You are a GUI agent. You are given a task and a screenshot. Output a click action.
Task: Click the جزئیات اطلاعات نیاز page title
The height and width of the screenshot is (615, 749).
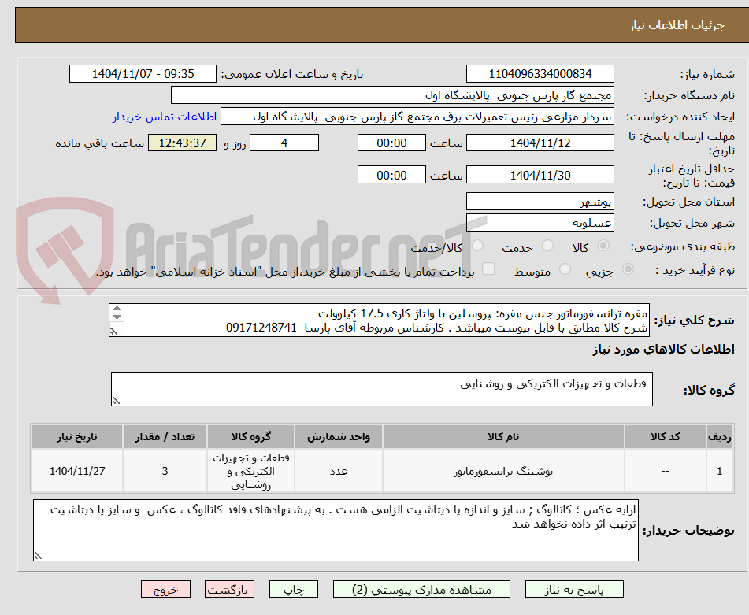[x=677, y=25]
